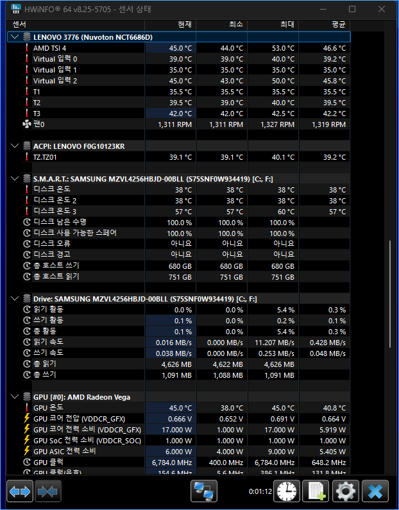This screenshot has height=510, width=399.
Task: Click the clock reset timer button
Action: point(287,491)
